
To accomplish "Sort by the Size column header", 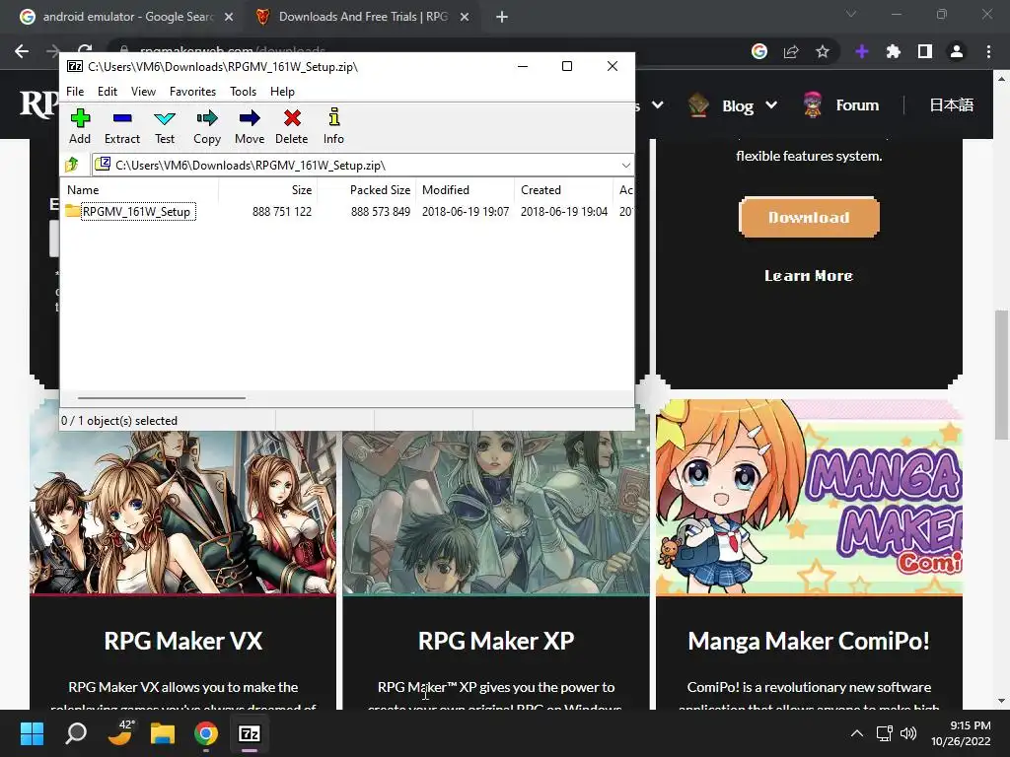I will pyautogui.click(x=267, y=190).
